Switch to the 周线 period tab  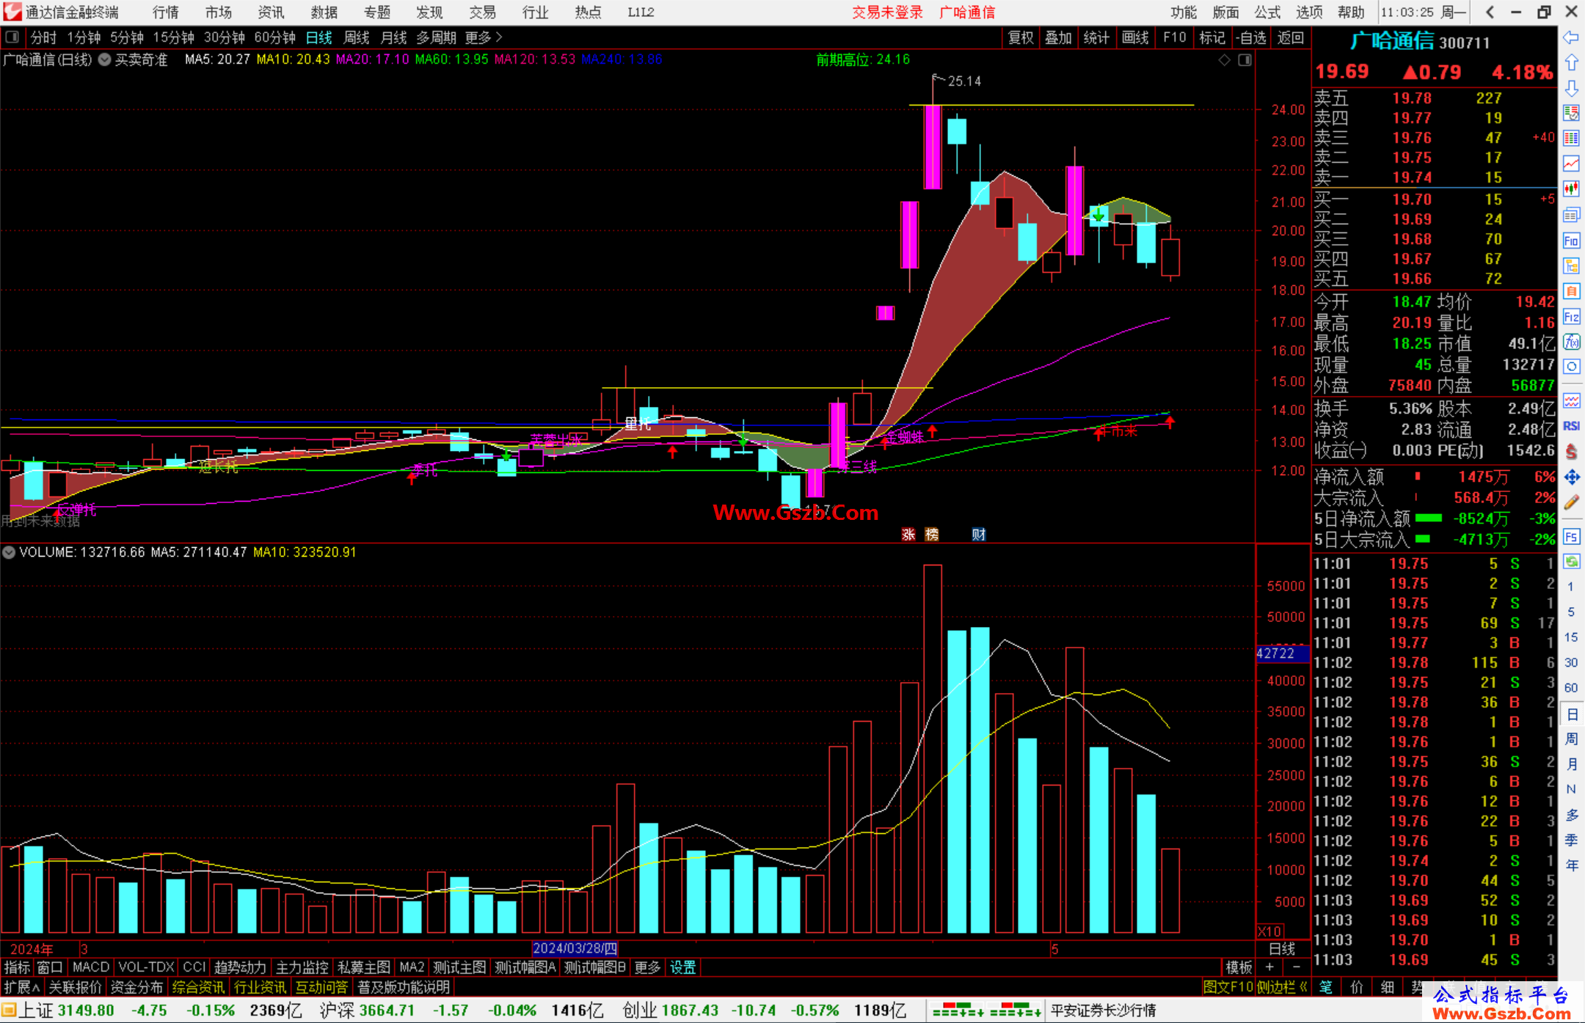pyautogui.click(x=357, y=37)
